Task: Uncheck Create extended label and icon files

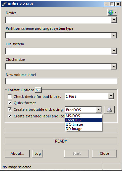Action: [x=10, y=116]
